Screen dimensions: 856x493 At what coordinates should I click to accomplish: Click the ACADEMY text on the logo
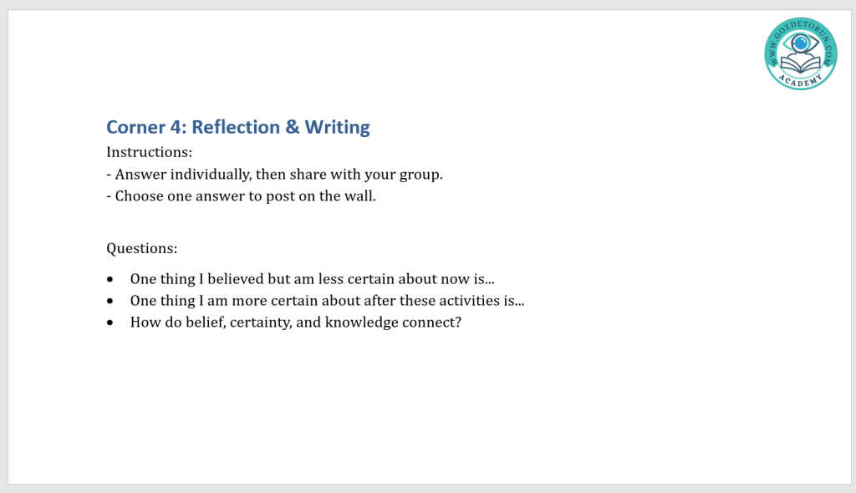801,79
